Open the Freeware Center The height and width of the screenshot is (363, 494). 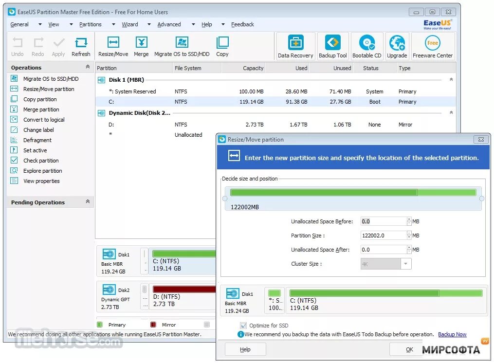coord(433,46)
